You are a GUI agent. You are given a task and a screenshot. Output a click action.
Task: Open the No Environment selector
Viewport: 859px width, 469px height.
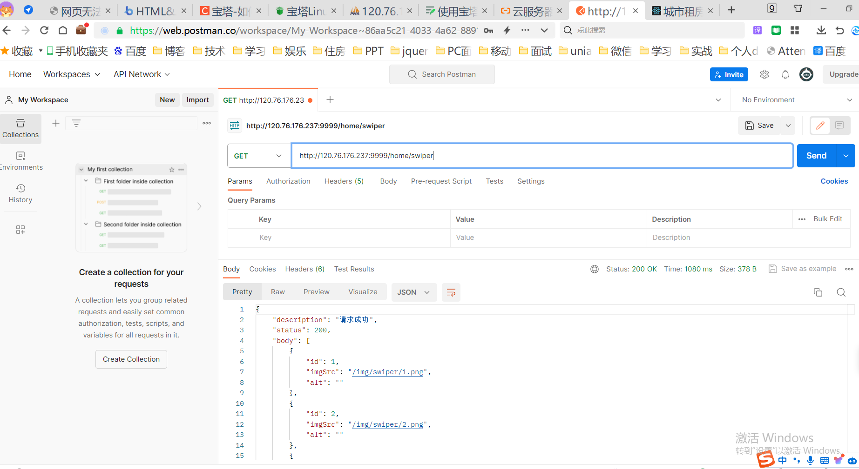(x=796, y=100)
